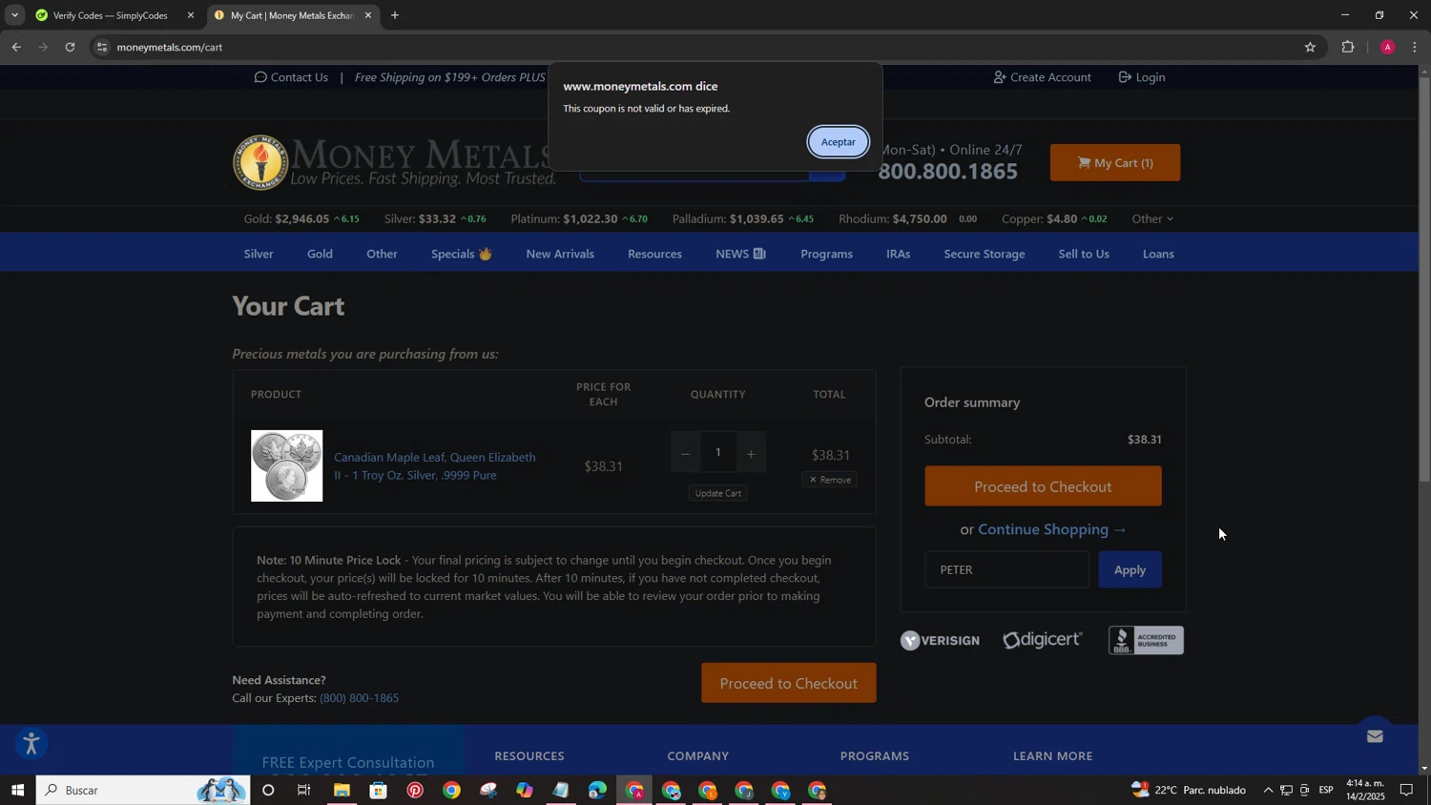Open the Programs menu

[x=826, y=254]
